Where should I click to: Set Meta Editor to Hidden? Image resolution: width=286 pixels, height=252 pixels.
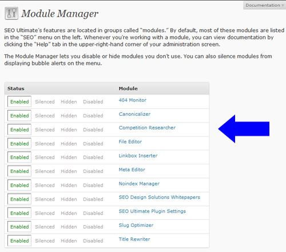tap(69, 171)
